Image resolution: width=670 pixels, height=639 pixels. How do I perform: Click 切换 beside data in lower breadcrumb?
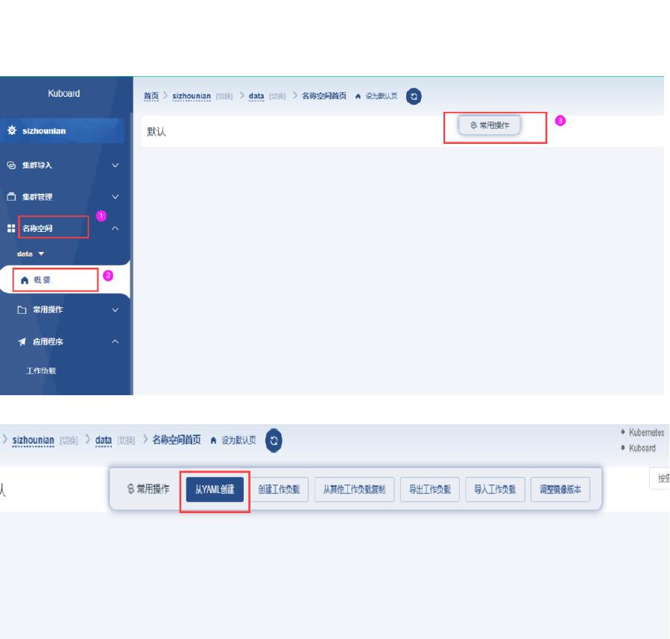(x=126, y=440)
